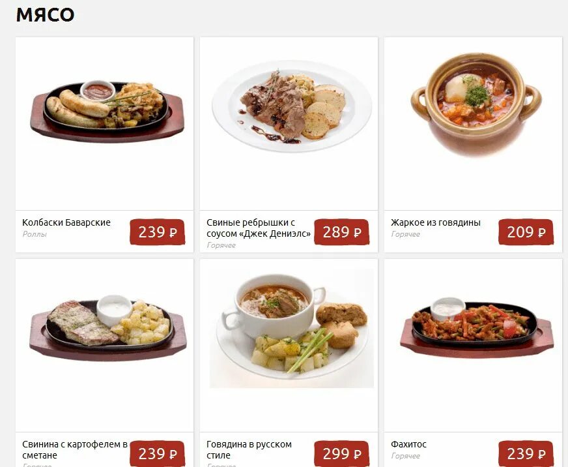Open the Свинина с картофелем в сметане title
The image size is (568, 467).
[x=75, y=449]
